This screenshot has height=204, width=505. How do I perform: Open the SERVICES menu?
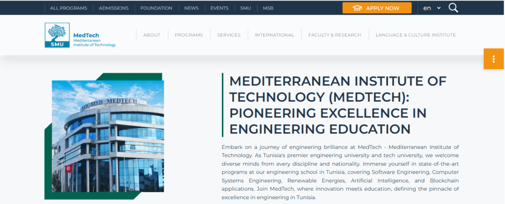(229, 35)
